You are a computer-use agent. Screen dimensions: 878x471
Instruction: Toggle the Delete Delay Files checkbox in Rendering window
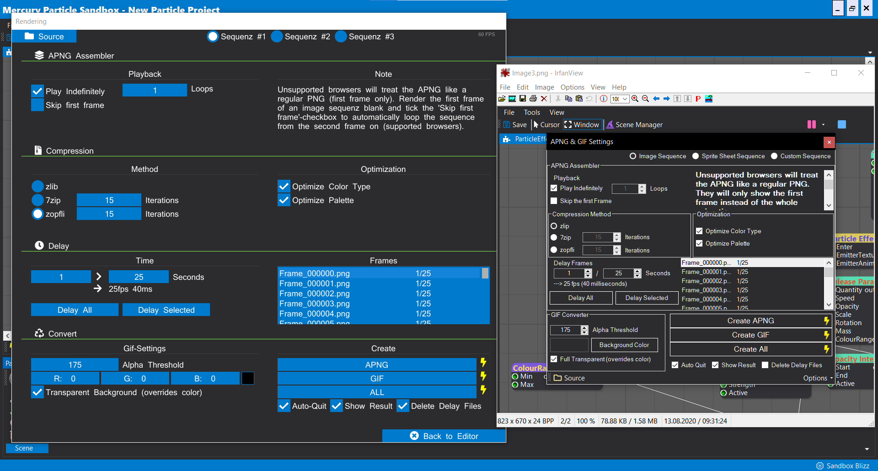click(x=402, y=406)
